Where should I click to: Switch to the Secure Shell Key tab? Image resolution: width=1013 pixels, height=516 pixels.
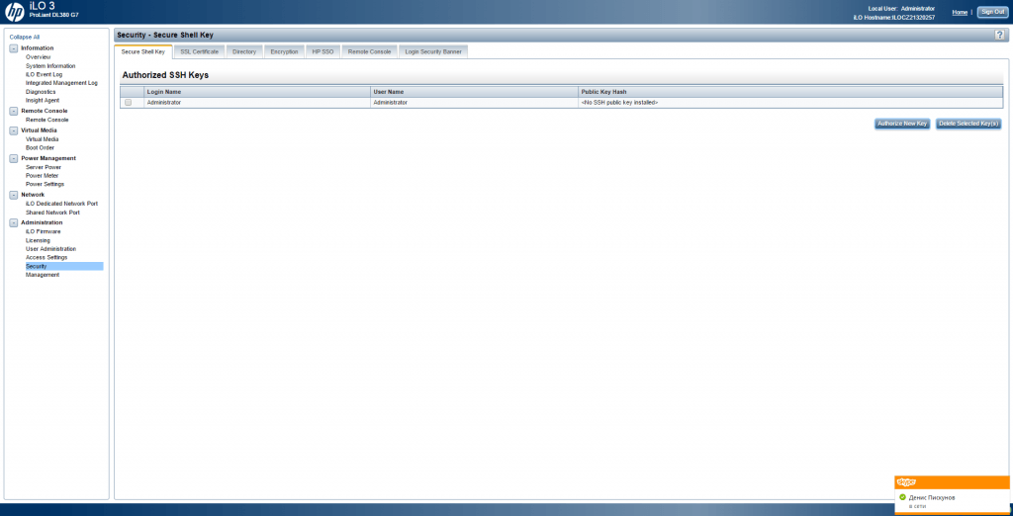143,51
